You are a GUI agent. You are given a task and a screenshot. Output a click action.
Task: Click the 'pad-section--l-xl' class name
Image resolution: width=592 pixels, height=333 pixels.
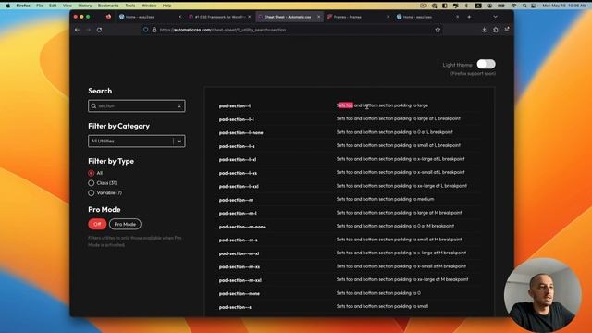(x=238, y=160)
